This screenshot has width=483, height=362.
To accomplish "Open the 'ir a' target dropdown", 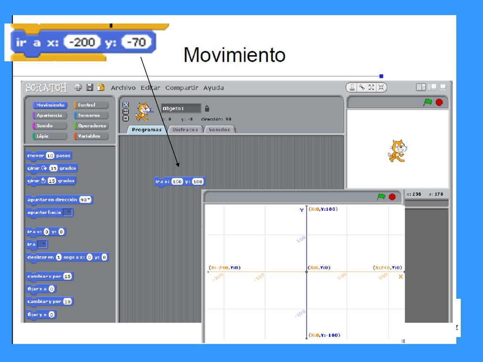I will tap(42, 245).
